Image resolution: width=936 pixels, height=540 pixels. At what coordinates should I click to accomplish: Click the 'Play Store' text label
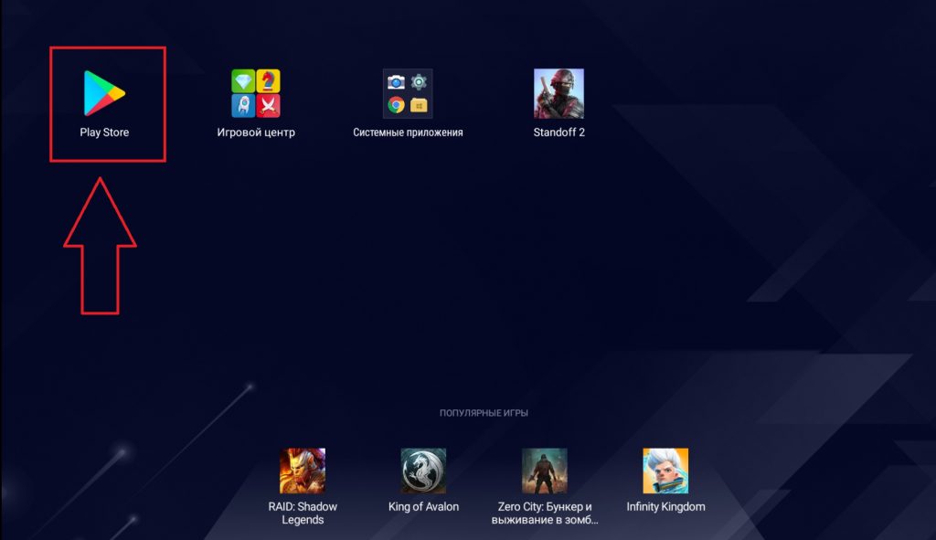[x=104, y=132]
